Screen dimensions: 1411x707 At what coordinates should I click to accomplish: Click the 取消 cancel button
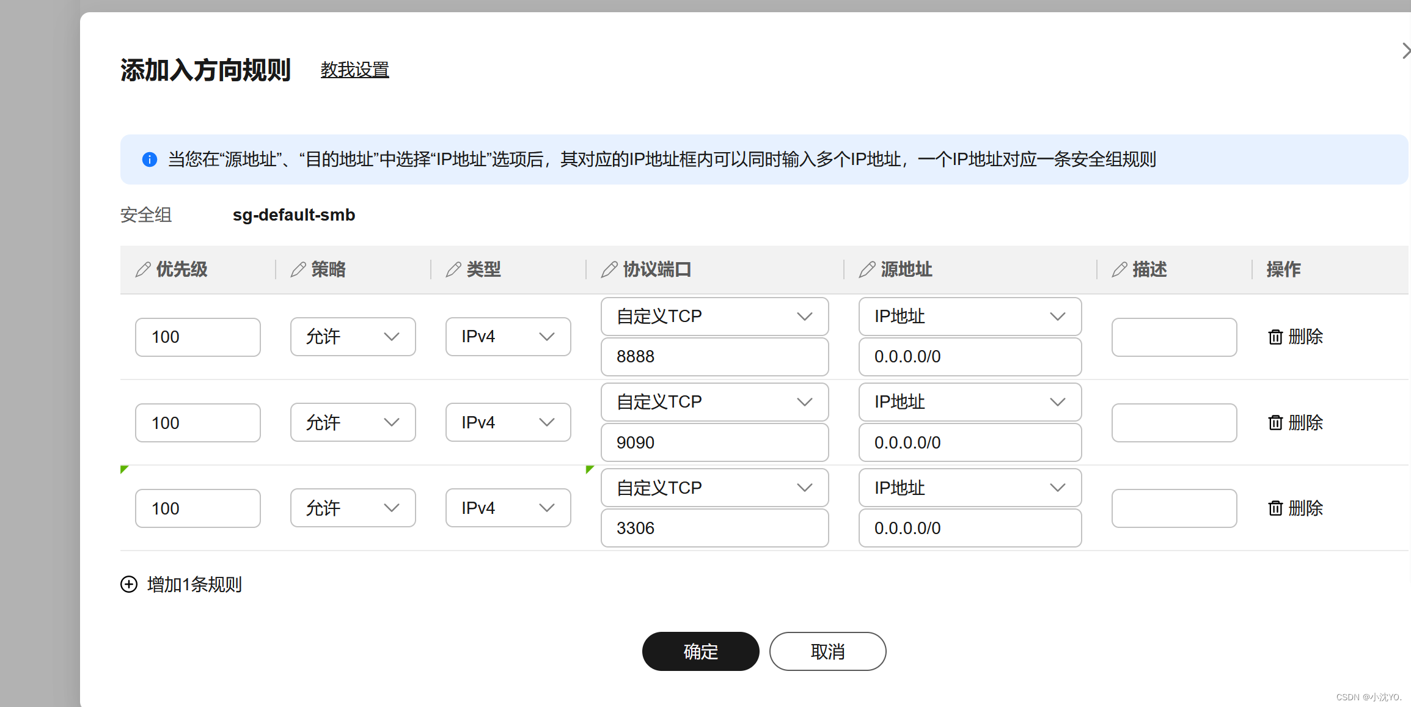pos(828,651)
